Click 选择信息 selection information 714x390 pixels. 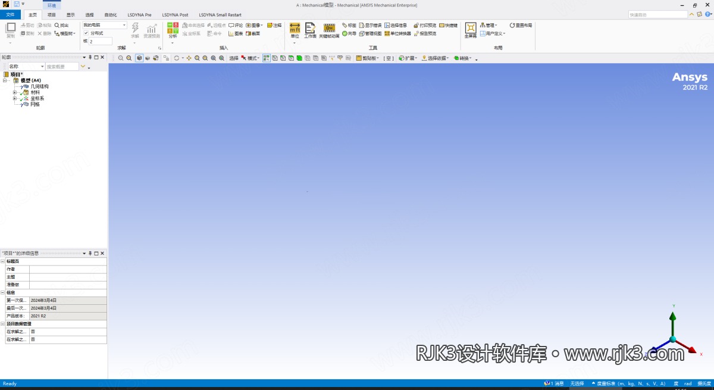tap(396, 26)
